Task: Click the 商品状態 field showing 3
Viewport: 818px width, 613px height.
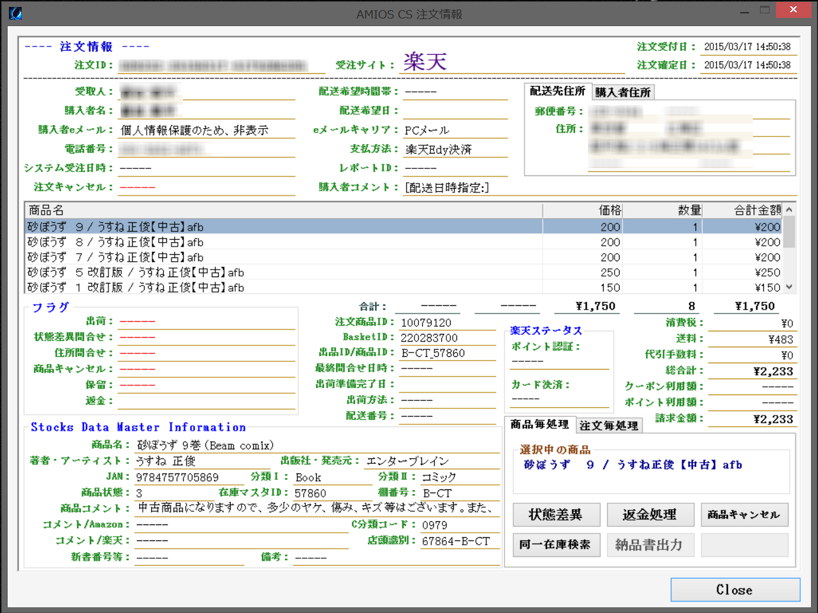Action: 171,493
